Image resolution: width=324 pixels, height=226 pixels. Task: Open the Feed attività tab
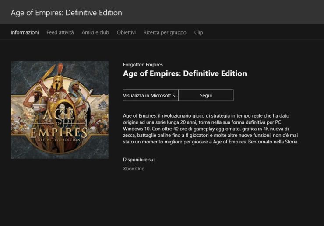60,32
